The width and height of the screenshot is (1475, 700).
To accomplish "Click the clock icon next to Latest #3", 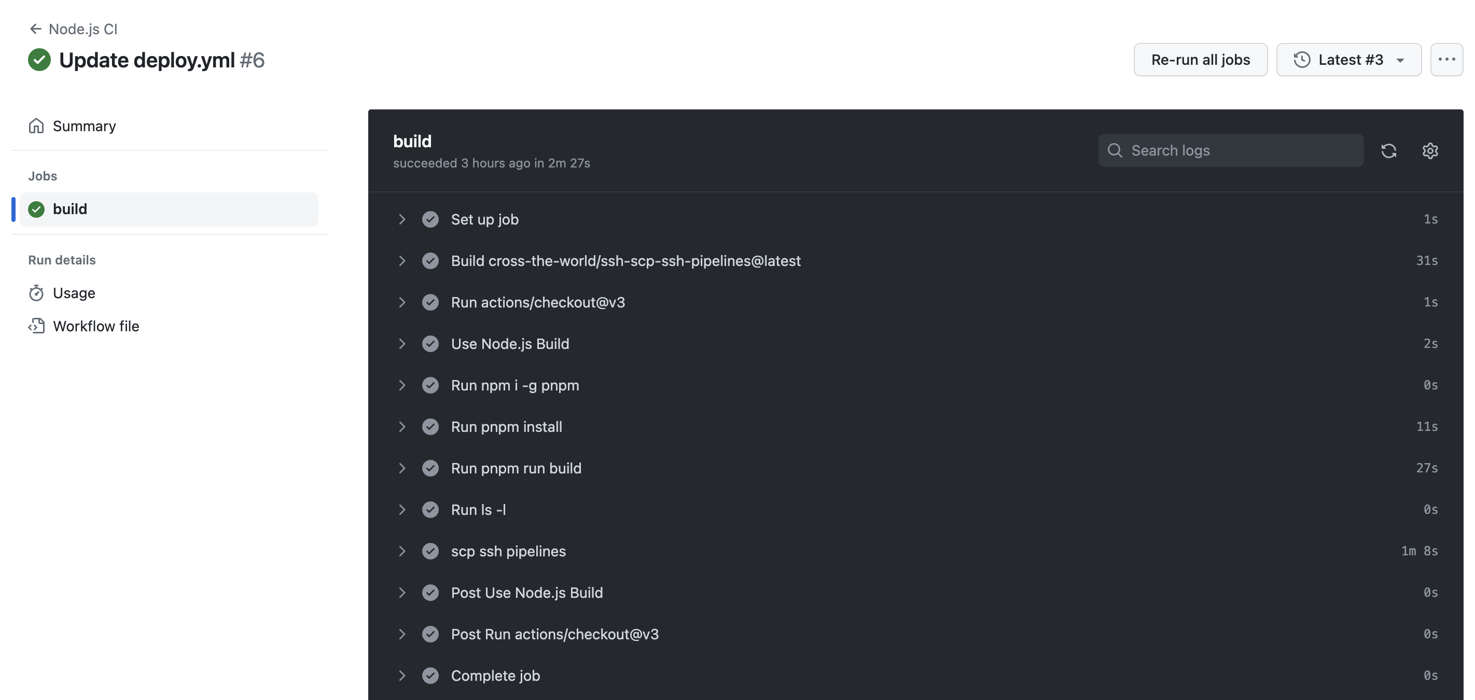I will pyautogui.click(x=1302, y=59).
